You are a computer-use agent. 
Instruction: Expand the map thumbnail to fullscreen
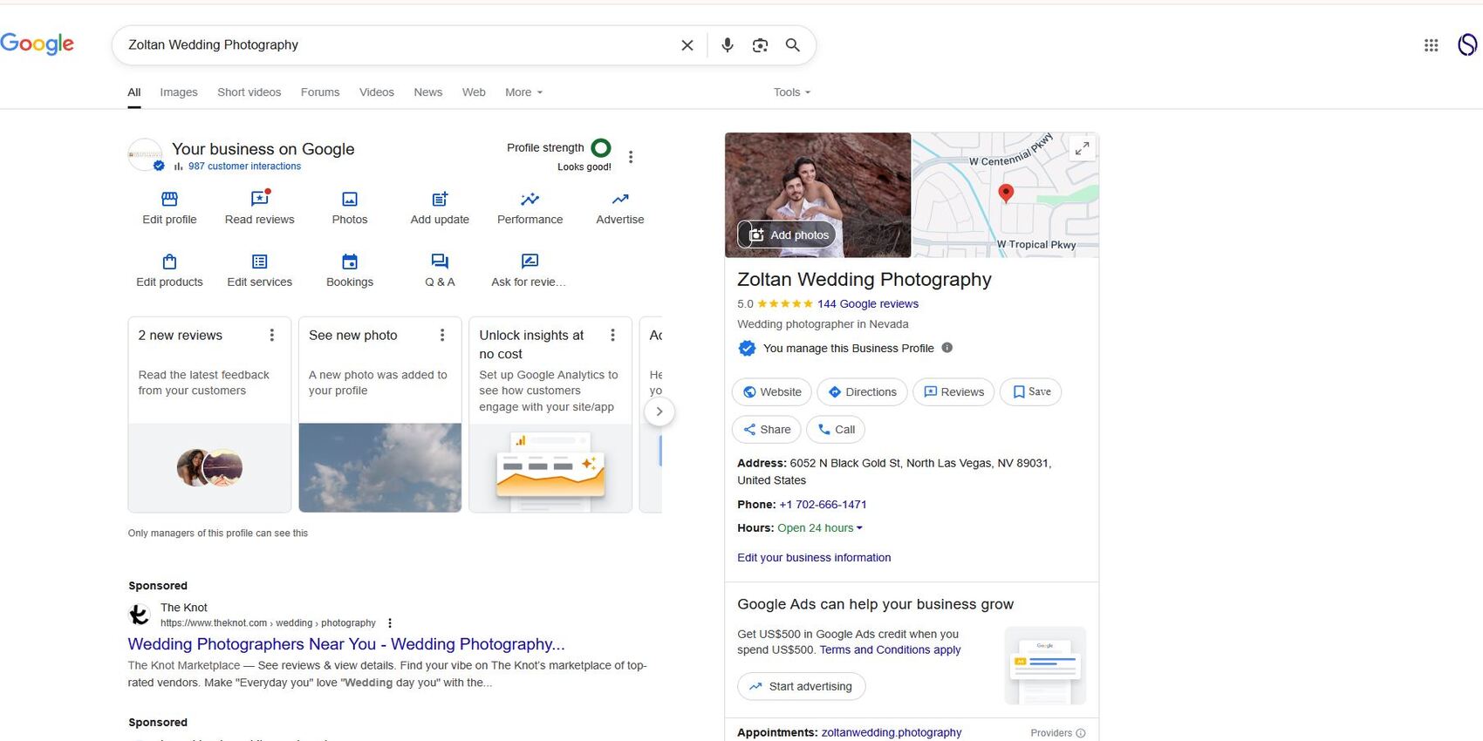[1082, 149]
